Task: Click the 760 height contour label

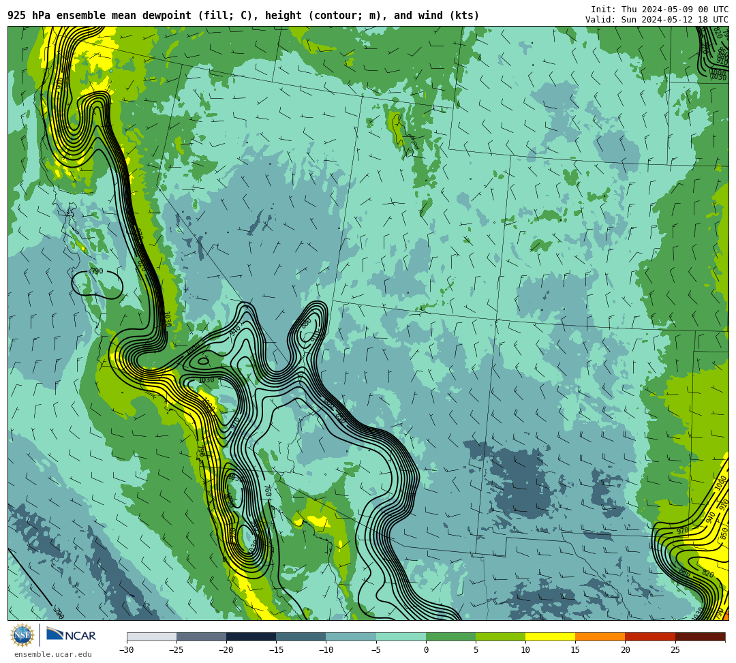Action: click(268, 492)
